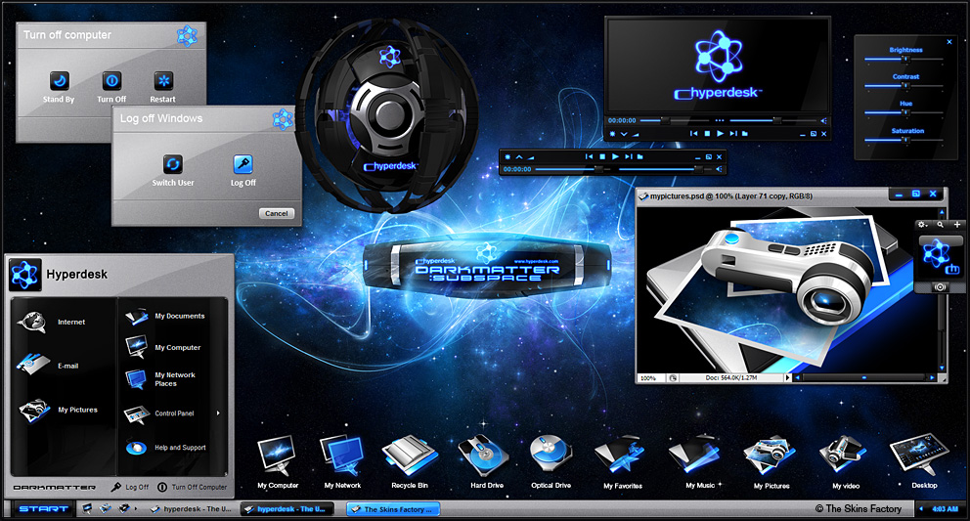Play in the large hyperdesk media player
Screen dimensions: 970x521
tap(720, 133)
